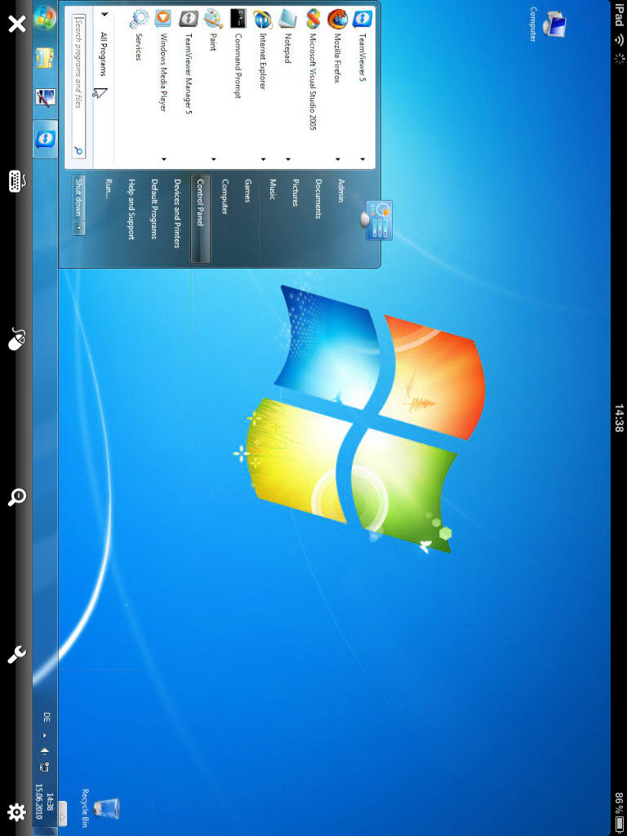627x836 pixels.
Task: Close the TeamViewer remote session with X
Action: (x=16, y=24)
